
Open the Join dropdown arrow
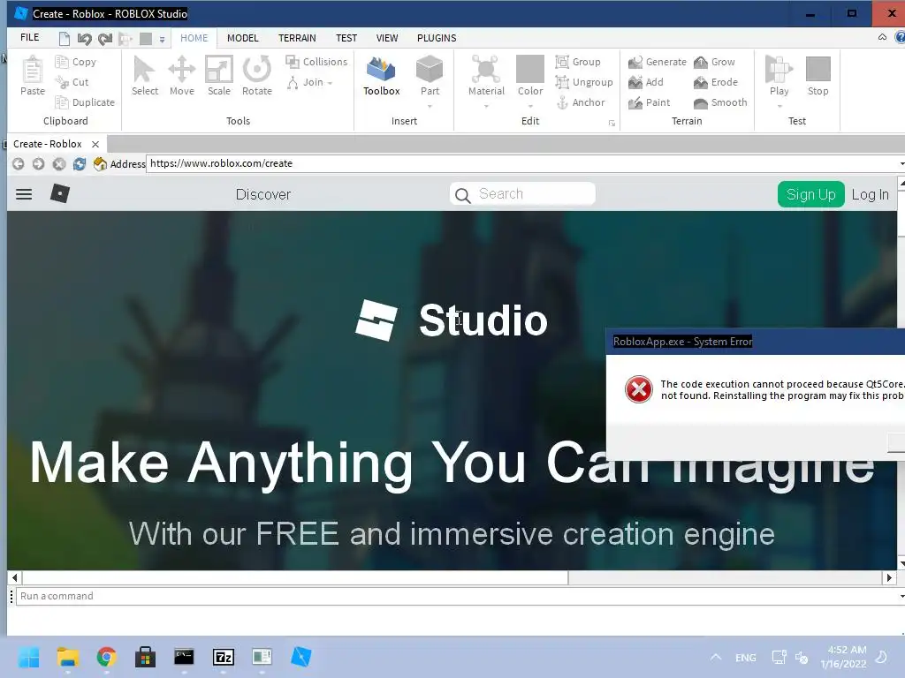331,83
